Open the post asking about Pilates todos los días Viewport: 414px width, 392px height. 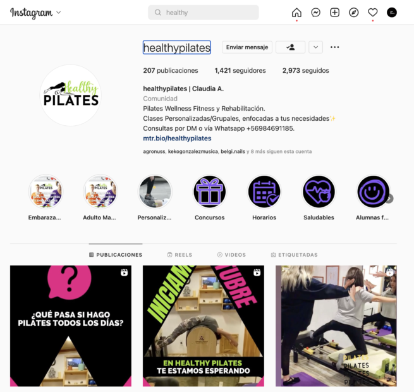(x=71, y=326)
